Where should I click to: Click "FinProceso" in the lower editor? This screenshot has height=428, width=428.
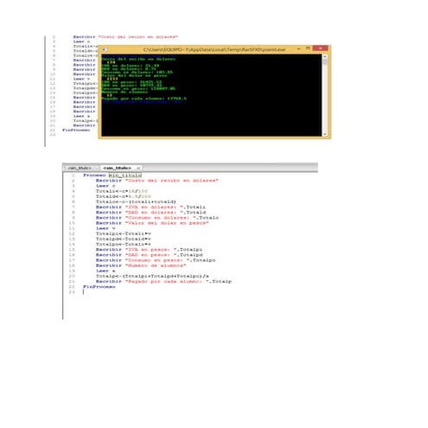click(99, 287)
